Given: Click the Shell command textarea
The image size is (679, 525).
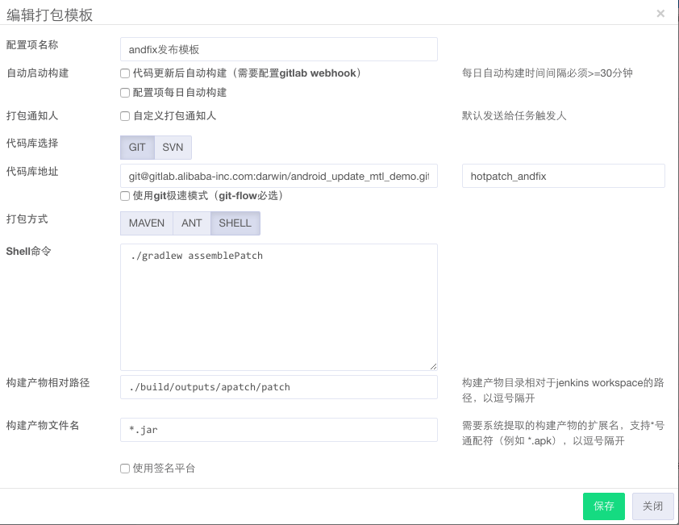Looking at the screenshot, I should coord(279,307).
